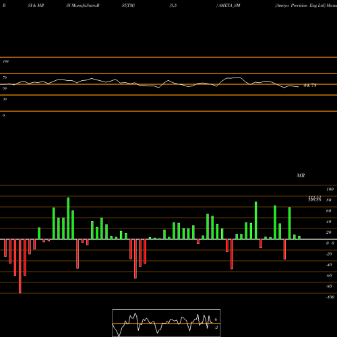Click the -100 label on MR axis

[330, 297]
